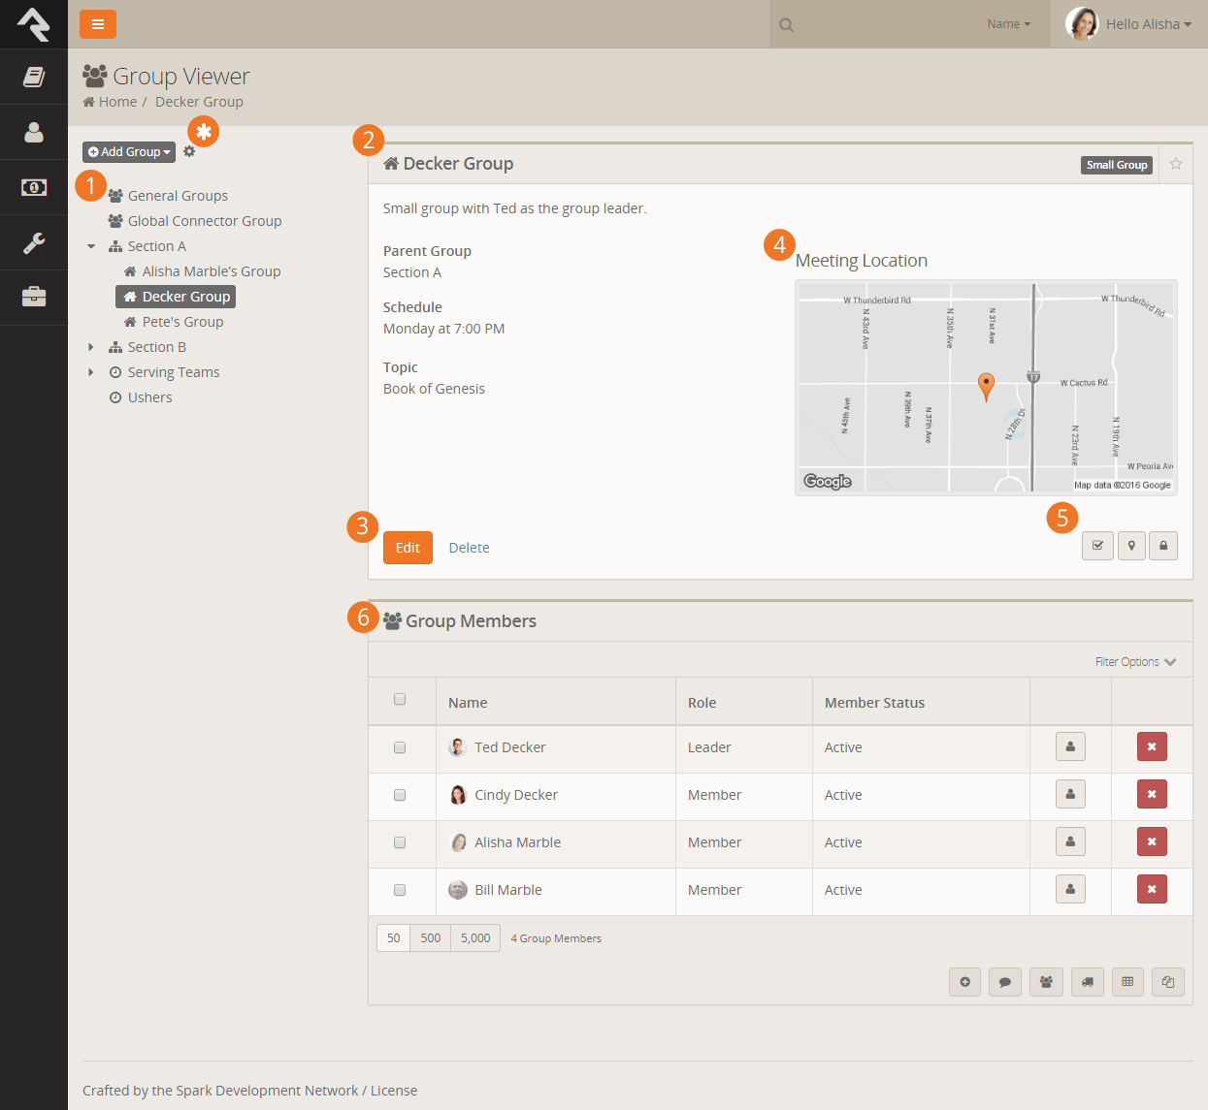The height and width of the screenshot is (1110, 1208).
Task: Open the map marker icon button
Action: click(x=1131, y=546)
